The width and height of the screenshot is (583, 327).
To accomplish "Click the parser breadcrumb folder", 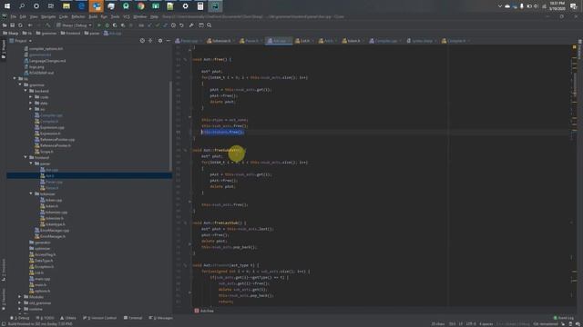I will (x=92, y=33).
